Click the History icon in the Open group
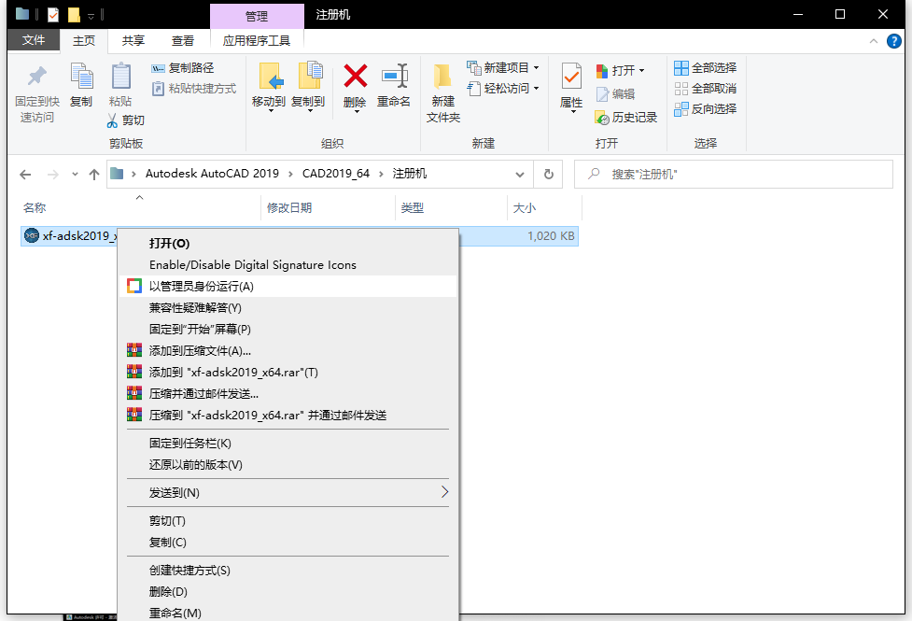This screenshot has height=621, width=912. [x=603, y=118]
